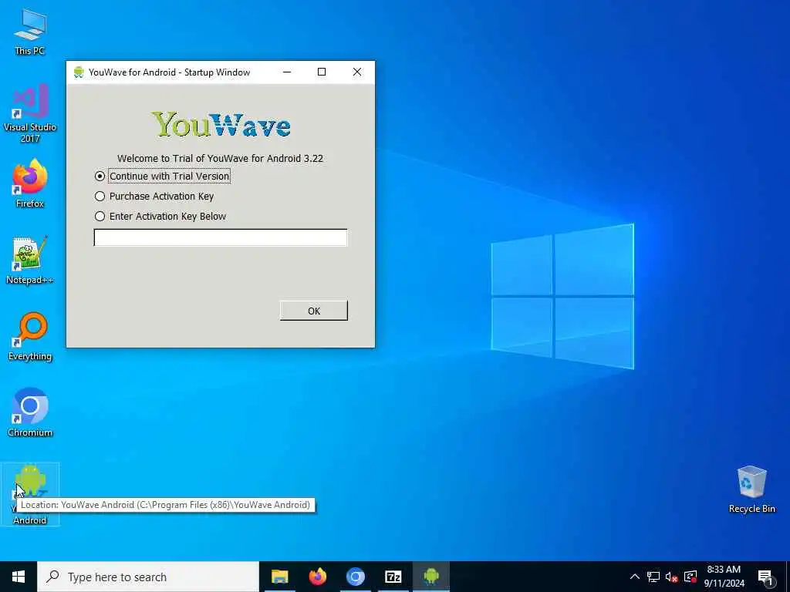This screenshot has width=790, height=592.
Task: Select Continue with Trial Version option
Action: click(x=162, y=177)
